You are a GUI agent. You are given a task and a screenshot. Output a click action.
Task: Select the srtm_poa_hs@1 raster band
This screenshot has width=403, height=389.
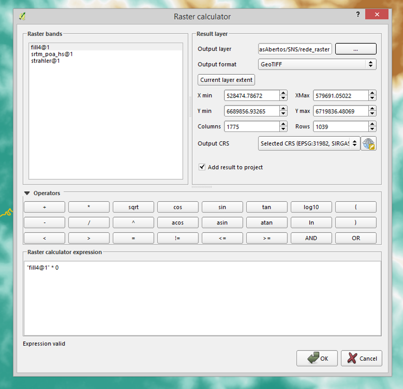coord(52,54)
